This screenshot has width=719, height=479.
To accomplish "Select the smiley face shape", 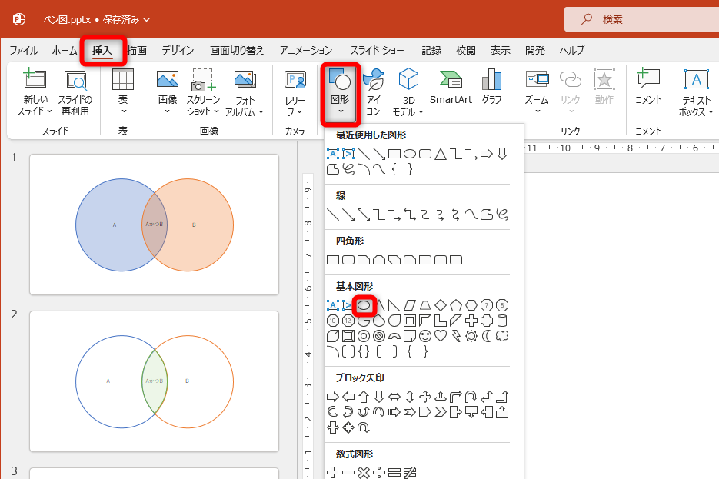I will (x=424, y=337).
